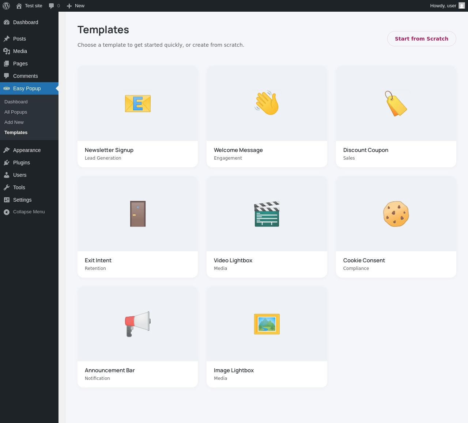Select the cookie icon for Cookie Consent

click(396, 214)
